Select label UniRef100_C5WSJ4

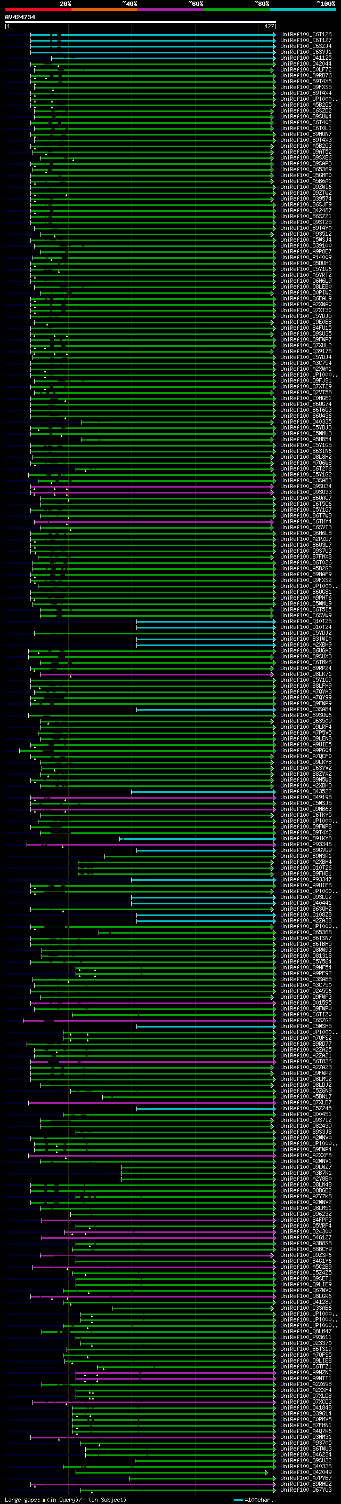click(306, 240)
